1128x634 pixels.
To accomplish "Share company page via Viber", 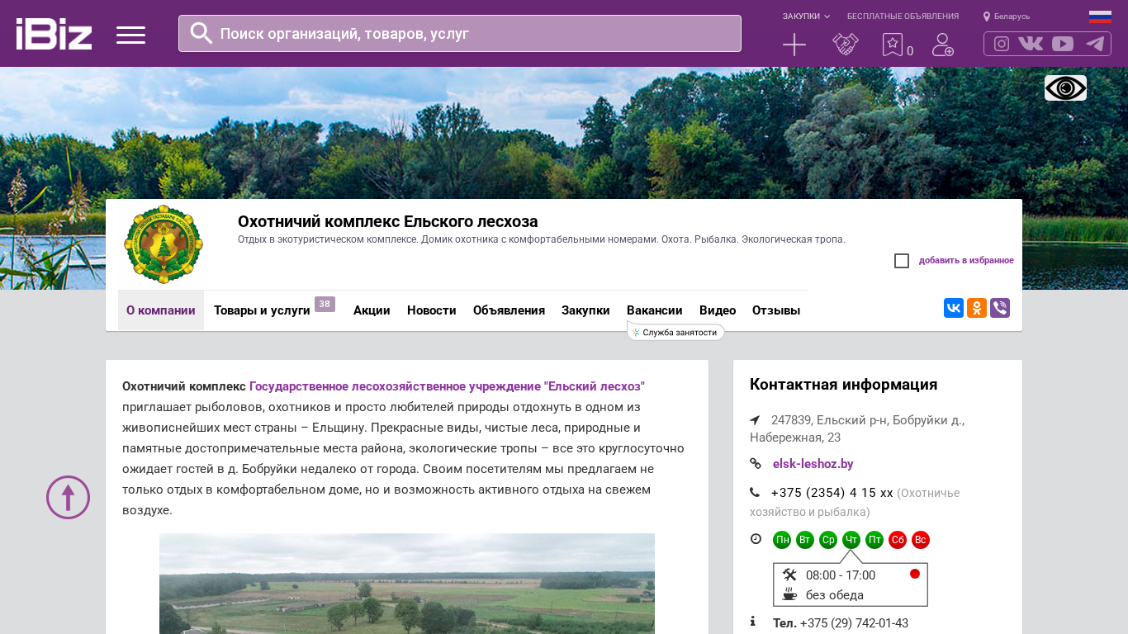I will (x=1000, y=308).
